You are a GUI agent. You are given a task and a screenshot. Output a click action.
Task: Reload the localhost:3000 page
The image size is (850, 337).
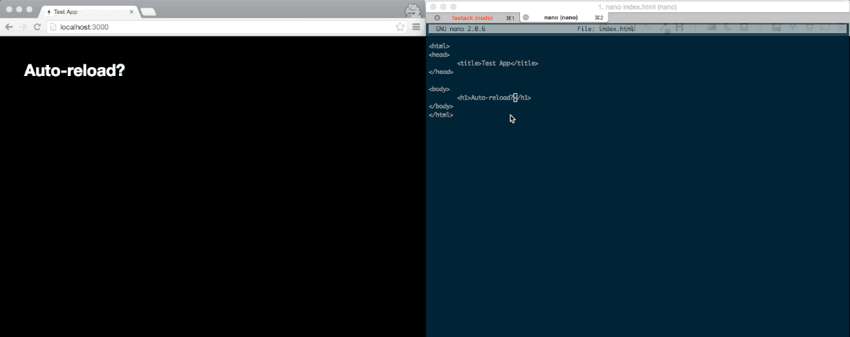click(37, 27)
